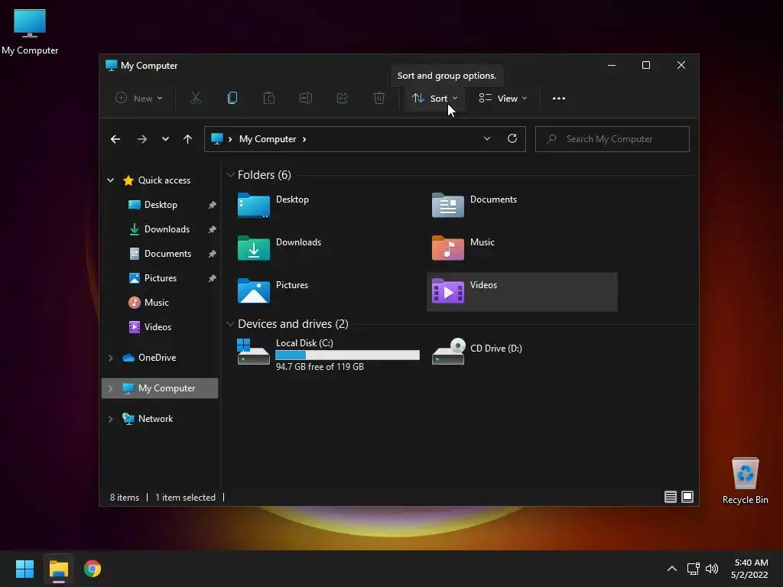The height and width of the screenshot is (587, 783).
Task: Select the Videos folder in Folders group
Action: (521, 292)
